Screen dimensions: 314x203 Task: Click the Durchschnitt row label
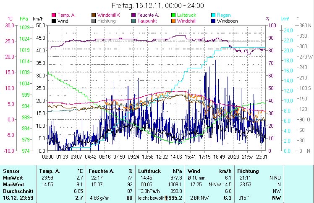pos(16,190)
